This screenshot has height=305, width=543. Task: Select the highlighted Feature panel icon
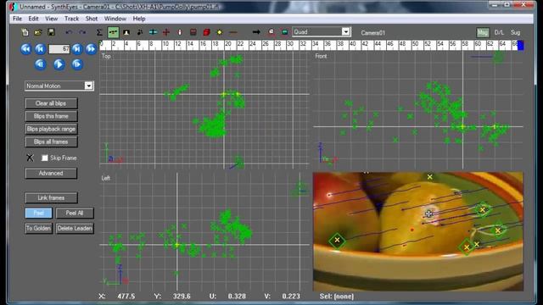tap(113, 32)
